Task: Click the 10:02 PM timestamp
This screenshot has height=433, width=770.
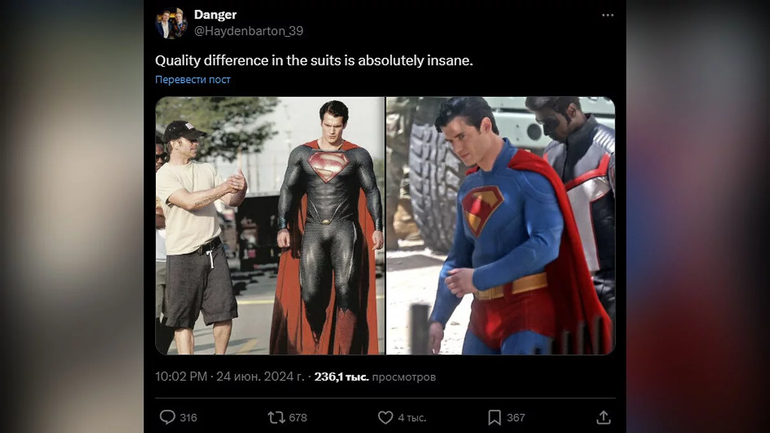Action: [x=181, y=377]
